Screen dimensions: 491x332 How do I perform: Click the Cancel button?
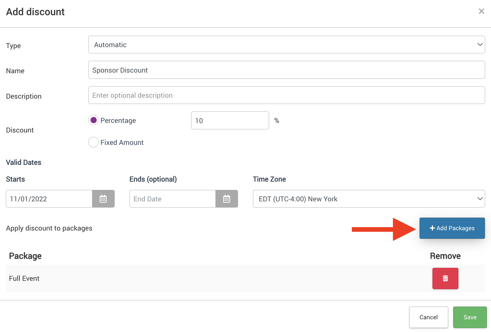[428, 317]
